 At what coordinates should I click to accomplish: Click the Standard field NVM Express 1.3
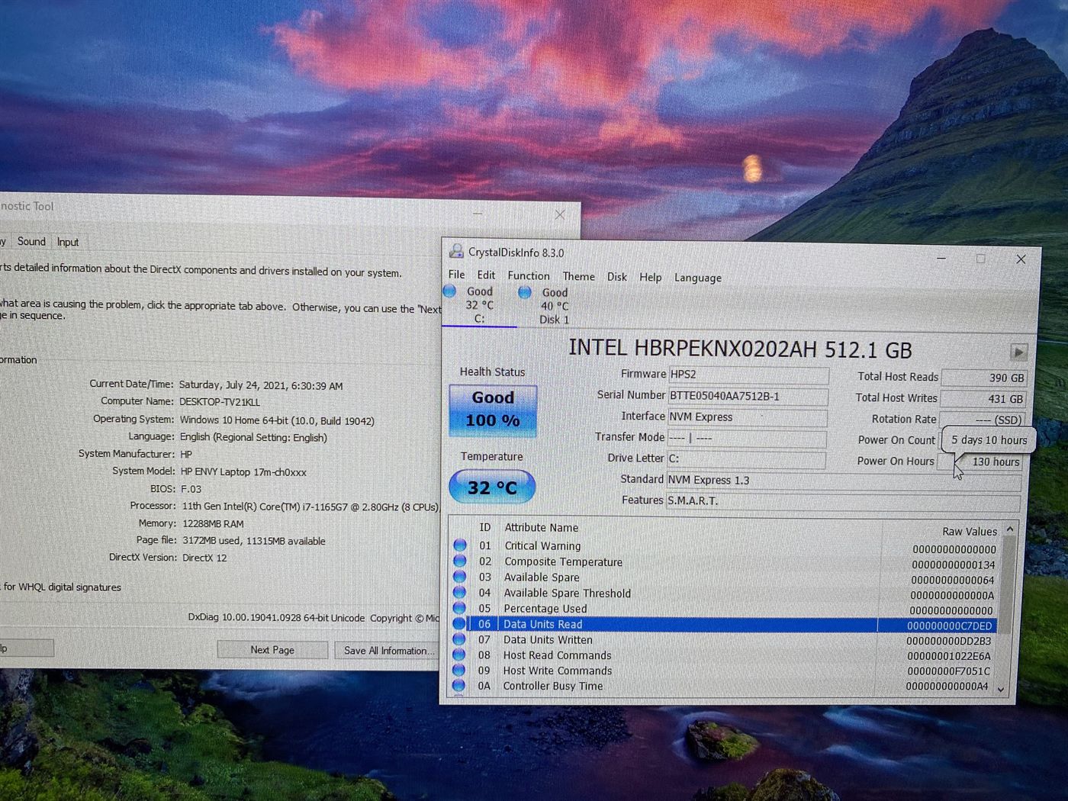[x=843, y=481]
